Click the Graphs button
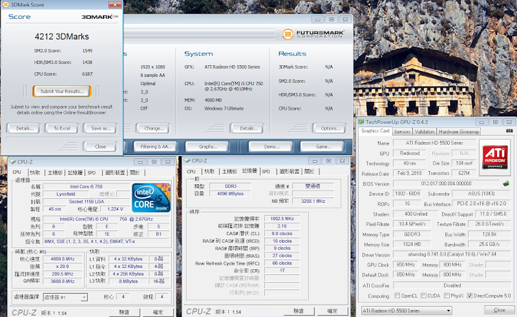This screenshot has width=517, height=317. coord(207,147)
